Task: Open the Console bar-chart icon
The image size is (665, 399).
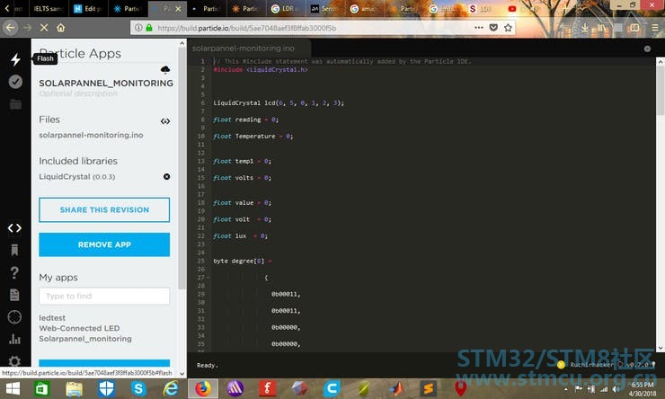Action: point(14,339)
